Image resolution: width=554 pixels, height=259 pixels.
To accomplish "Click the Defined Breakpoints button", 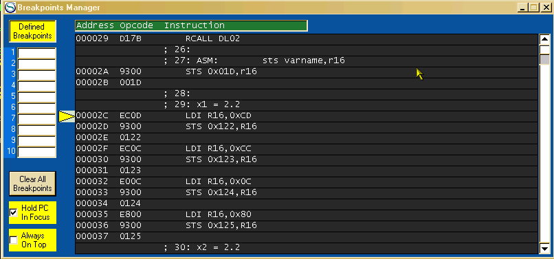I will tap(32, 31).
